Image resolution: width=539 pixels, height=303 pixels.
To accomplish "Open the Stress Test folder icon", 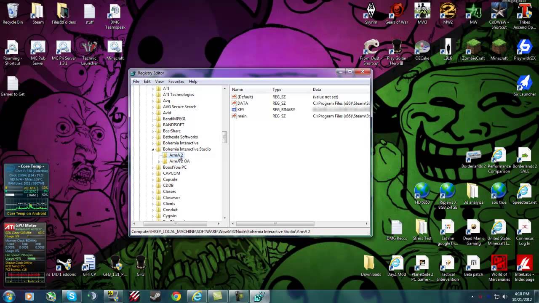I will (x=422, y=230).
